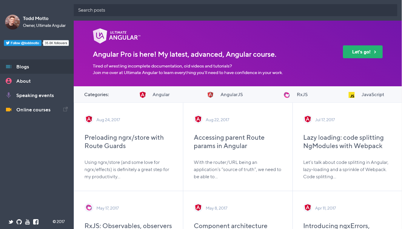Click the Follow @toddmotto button
Viewport: 402px width, 229px height.
tap(22, 43)
